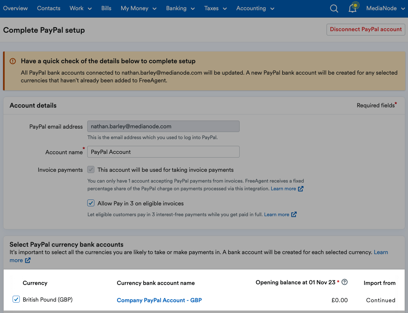Image resolution: width=408 pixels, height=313 pixels.
Task: Open Company PayPal Account - GBP link
Action: pyautogui.click(x=159, y=300)
